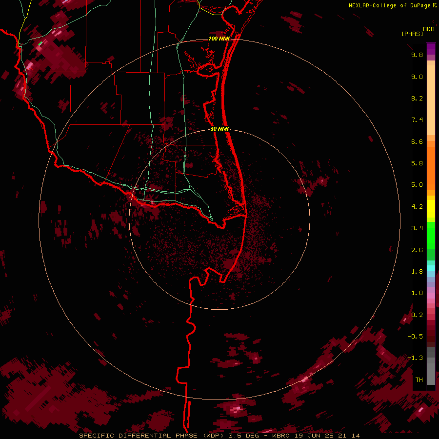The image size is (439, 439).
Task: Click the 19 JUN 25 date in the footer
Action: pos(314,436)
